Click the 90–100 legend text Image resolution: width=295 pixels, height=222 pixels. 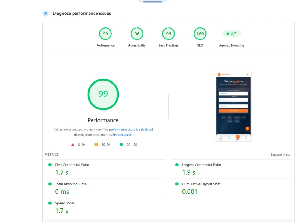coord(132,145)
